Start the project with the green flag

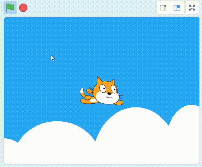pos(10,8)
